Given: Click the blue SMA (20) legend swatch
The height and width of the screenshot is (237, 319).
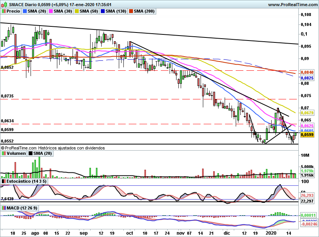Looking at the screenshot, I should [25, 11].
